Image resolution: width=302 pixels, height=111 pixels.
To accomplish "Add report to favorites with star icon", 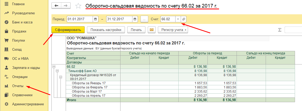I will [x=78, y=6].
